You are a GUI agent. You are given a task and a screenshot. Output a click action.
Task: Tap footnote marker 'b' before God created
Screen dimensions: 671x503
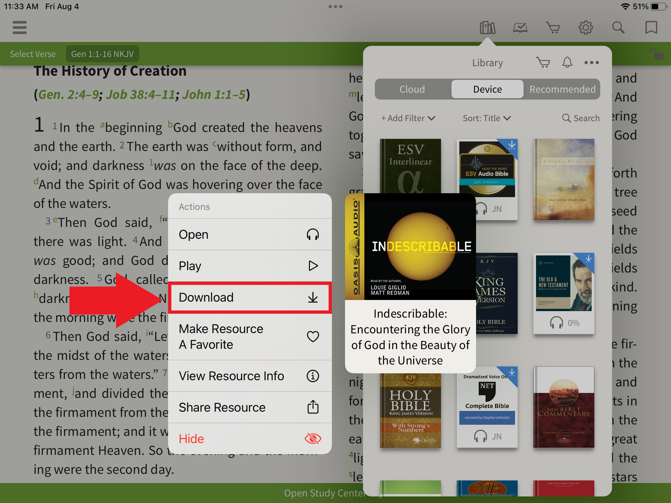point(170,124)
